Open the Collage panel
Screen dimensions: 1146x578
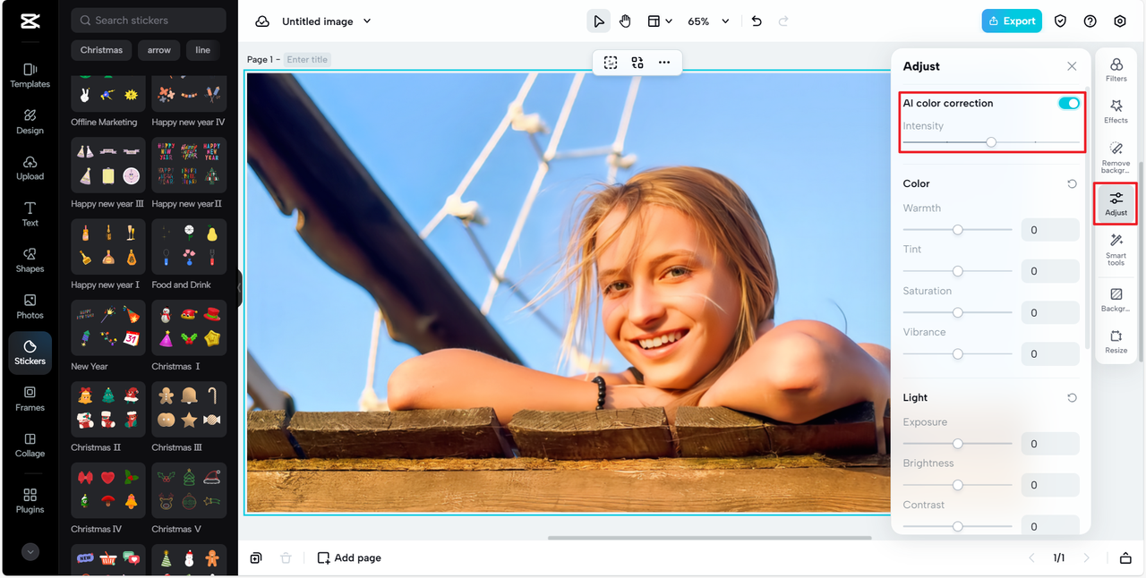30,446
